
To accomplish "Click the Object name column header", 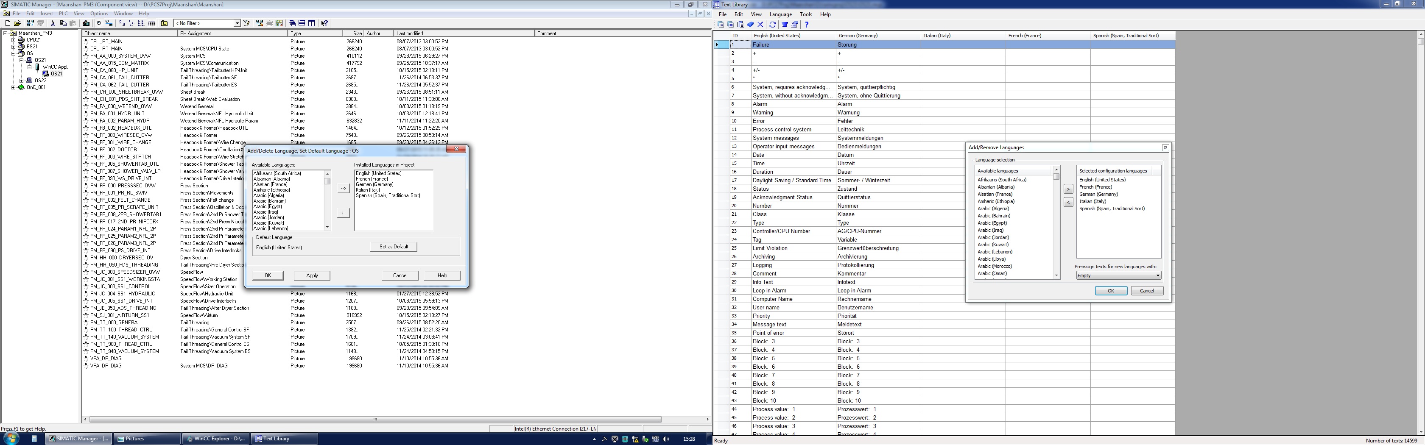I will pyautogui.click(x=129, y=34).
